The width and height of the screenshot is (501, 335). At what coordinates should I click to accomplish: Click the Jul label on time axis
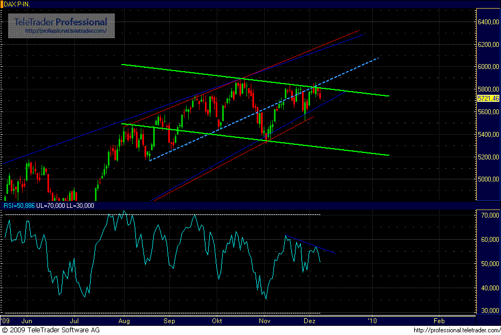pyautogui.click(x=74, y=321)
